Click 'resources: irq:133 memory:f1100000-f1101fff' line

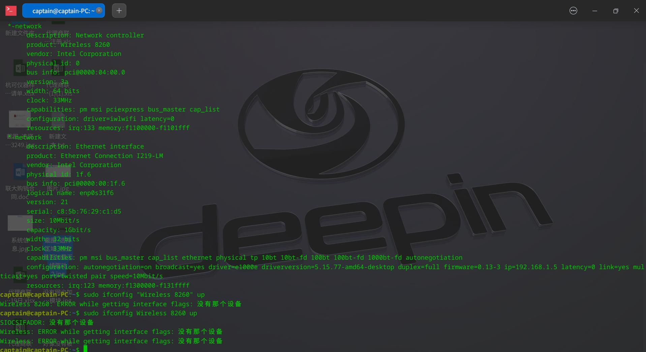108,128
